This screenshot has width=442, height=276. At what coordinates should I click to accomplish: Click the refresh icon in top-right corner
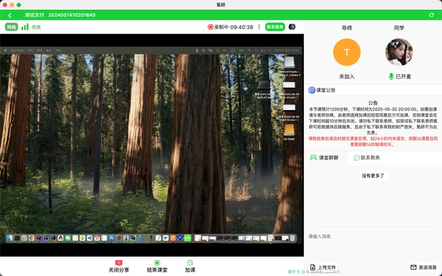(x=432, y=15)
